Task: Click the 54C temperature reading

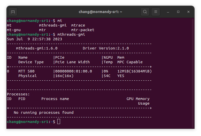Action: [x=108, y=76]
